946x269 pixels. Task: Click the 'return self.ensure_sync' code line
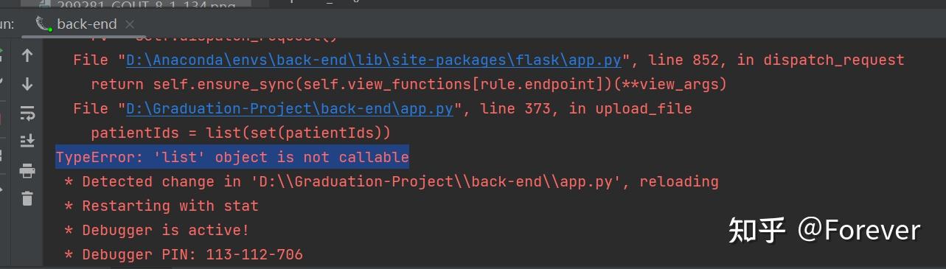(409, 84)
